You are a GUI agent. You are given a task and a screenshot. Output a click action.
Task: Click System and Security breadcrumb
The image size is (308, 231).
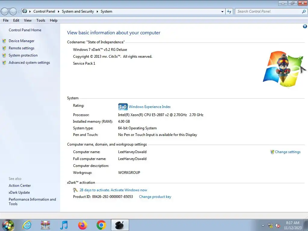coord(78,11)
